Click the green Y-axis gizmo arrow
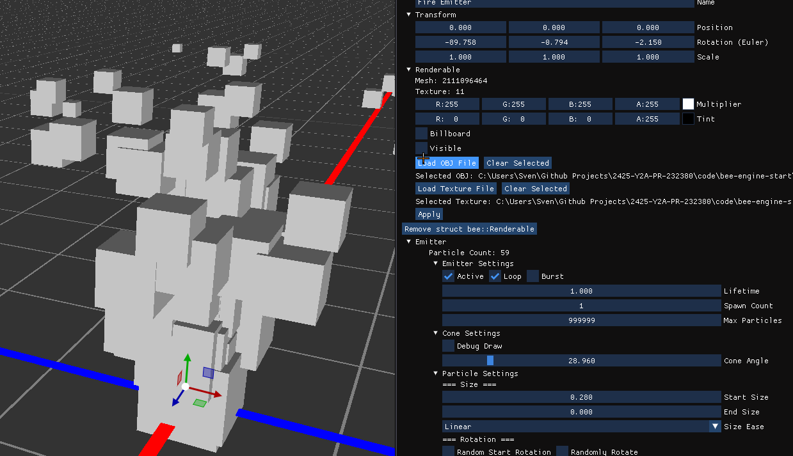793x456 pixels. 186,362
